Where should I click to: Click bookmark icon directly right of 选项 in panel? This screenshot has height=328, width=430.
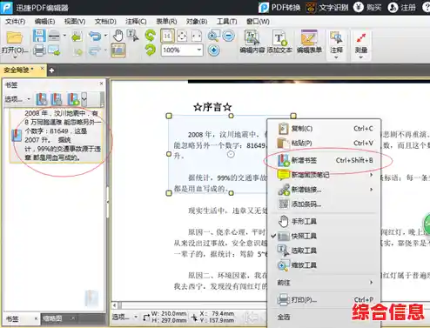(x=42, y=99)
